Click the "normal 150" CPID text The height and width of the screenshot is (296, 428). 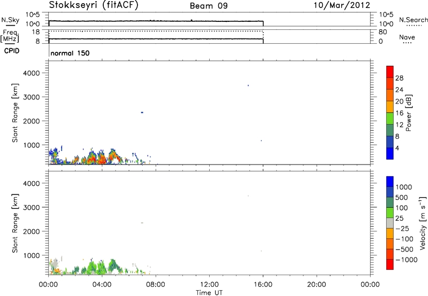pos(70,53)
